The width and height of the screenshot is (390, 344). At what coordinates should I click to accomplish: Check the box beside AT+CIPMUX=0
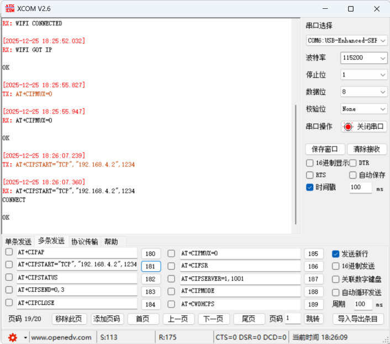171,254
